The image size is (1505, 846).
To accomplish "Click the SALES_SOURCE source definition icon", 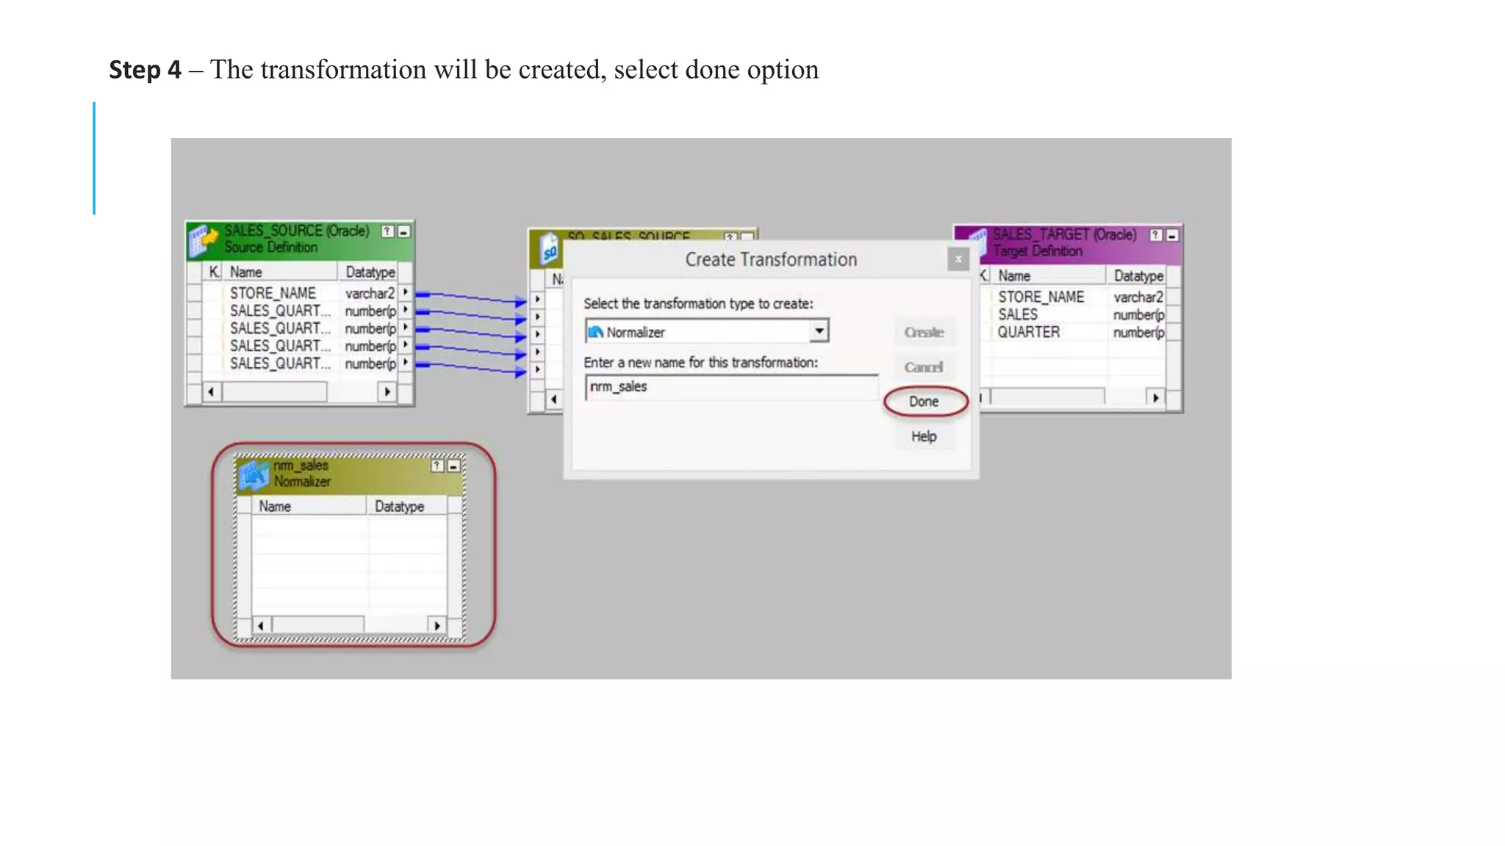I will (203, 240).
